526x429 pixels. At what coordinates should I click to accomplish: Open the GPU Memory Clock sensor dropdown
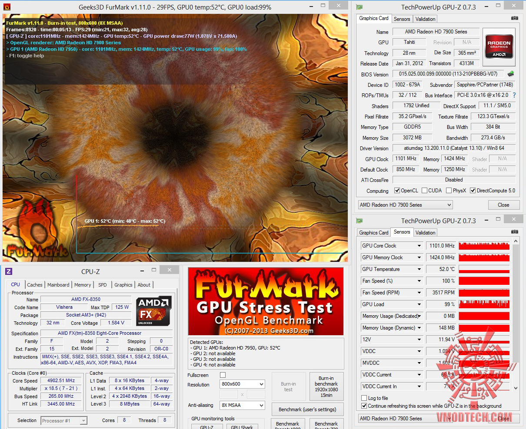coord(391,257)
